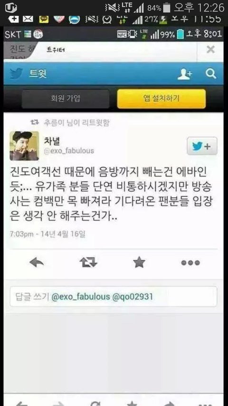This screenshot has height=406, width=228.
Task: Select the 트위터 browser tab
Action: 56,50
